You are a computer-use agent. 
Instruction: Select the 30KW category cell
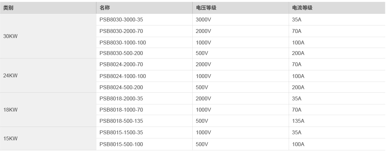10,36
